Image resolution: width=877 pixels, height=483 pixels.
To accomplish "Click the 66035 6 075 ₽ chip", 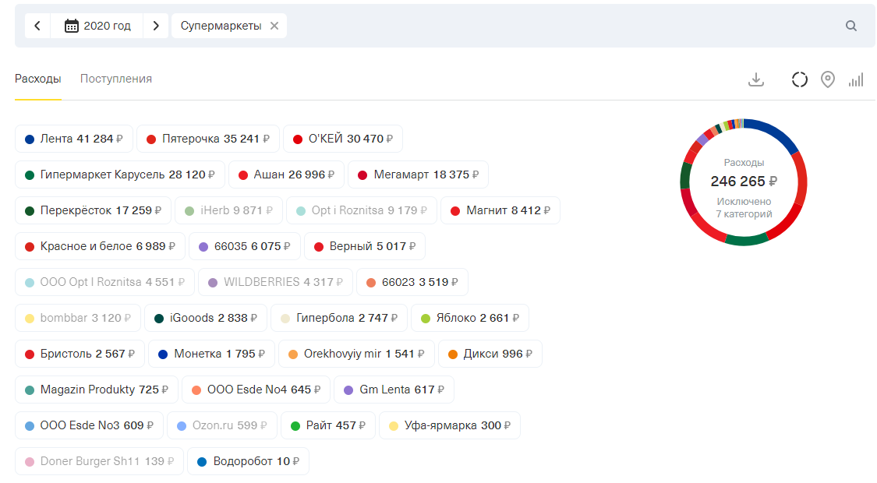I will [245, 246].
